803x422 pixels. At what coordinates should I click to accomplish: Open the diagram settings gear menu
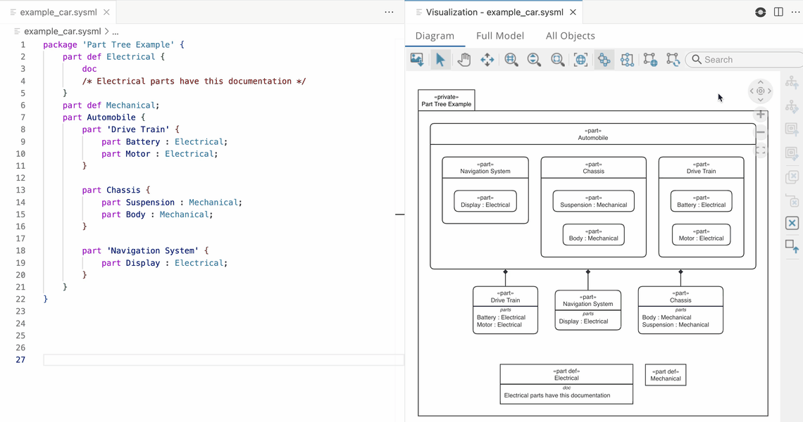pos(760,91)
